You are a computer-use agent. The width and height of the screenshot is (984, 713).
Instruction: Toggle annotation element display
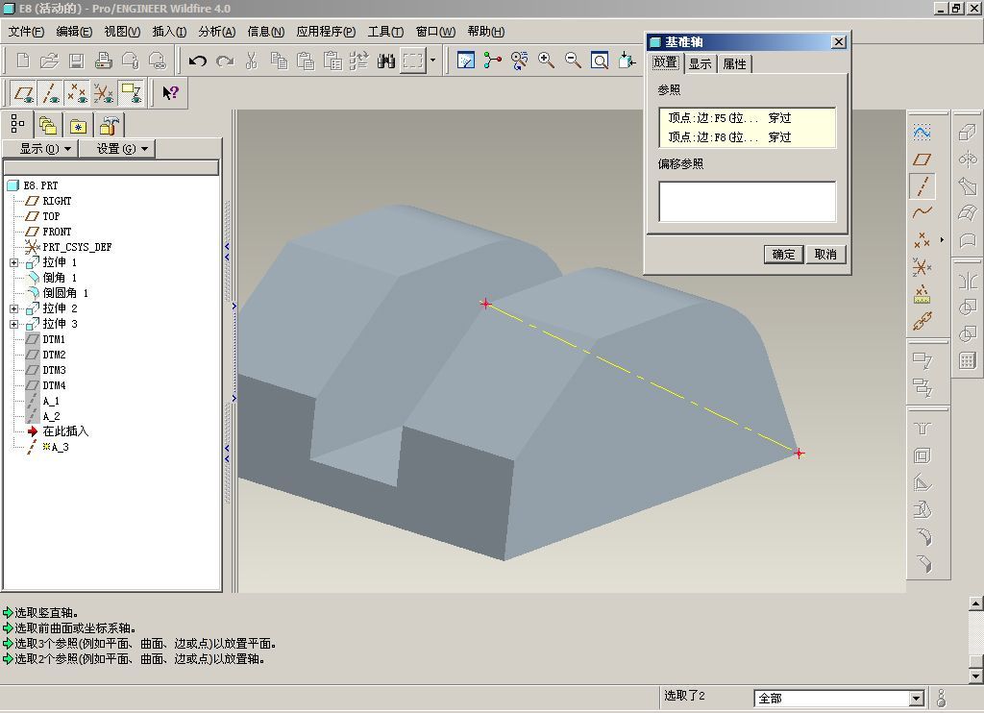[x=131, y=93]
